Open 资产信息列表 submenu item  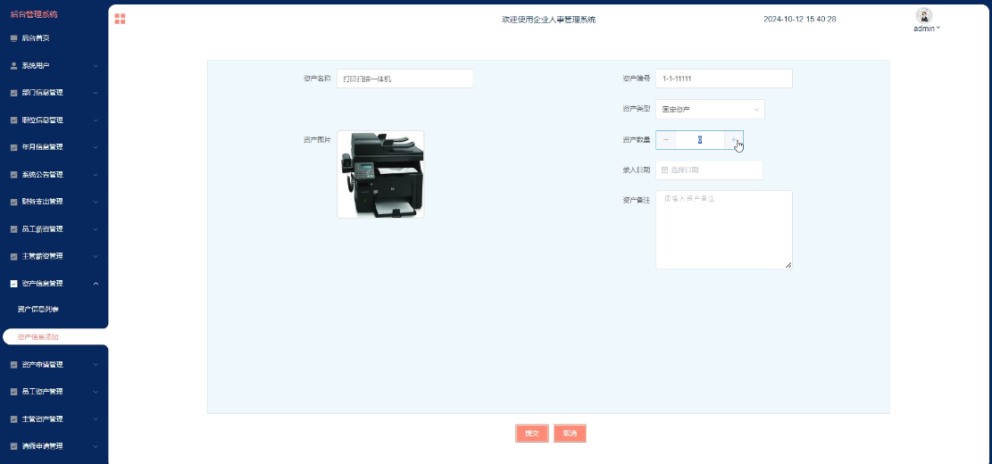(38, 310)
